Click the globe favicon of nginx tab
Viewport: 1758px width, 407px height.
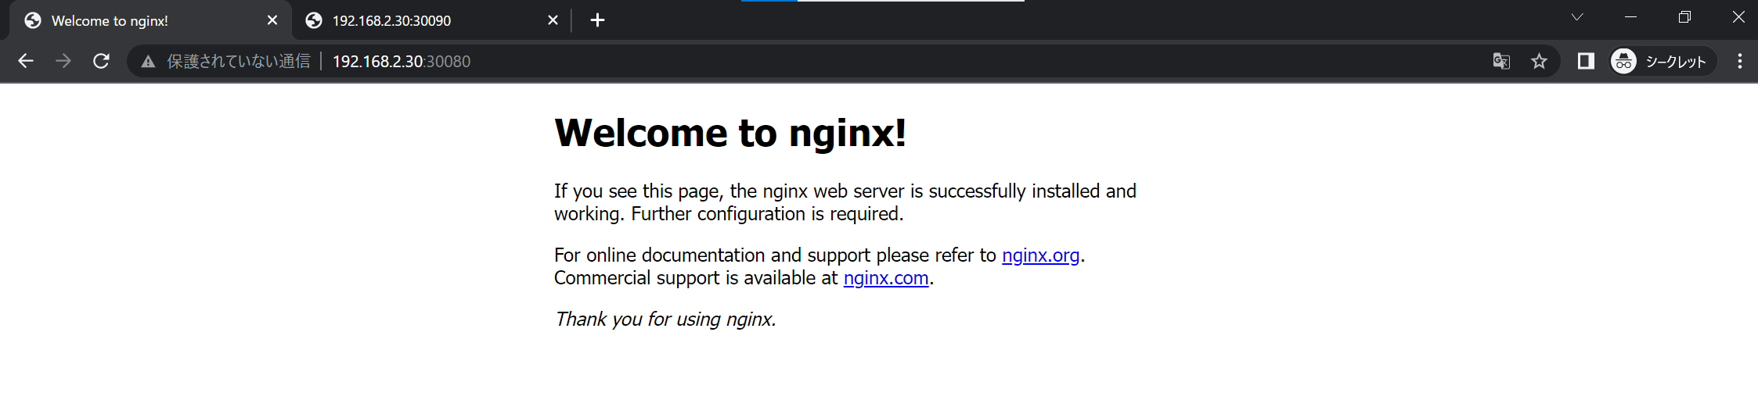33,20
